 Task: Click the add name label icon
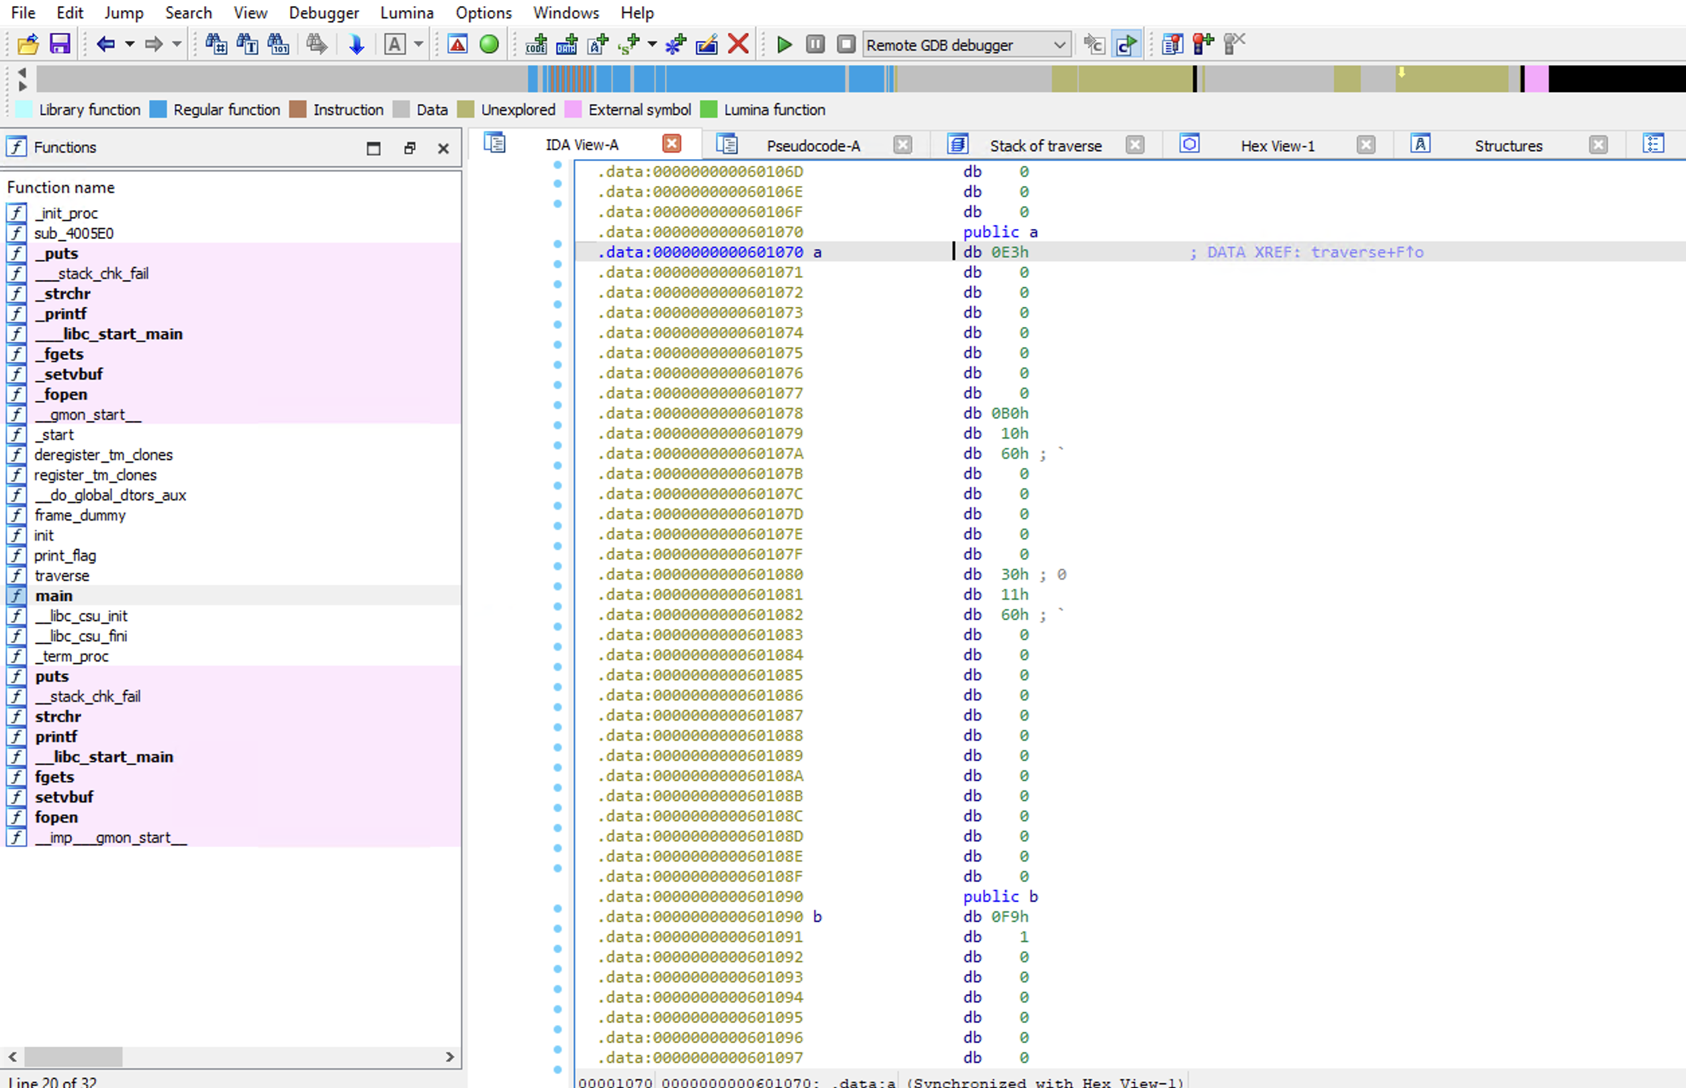(598, 44)
